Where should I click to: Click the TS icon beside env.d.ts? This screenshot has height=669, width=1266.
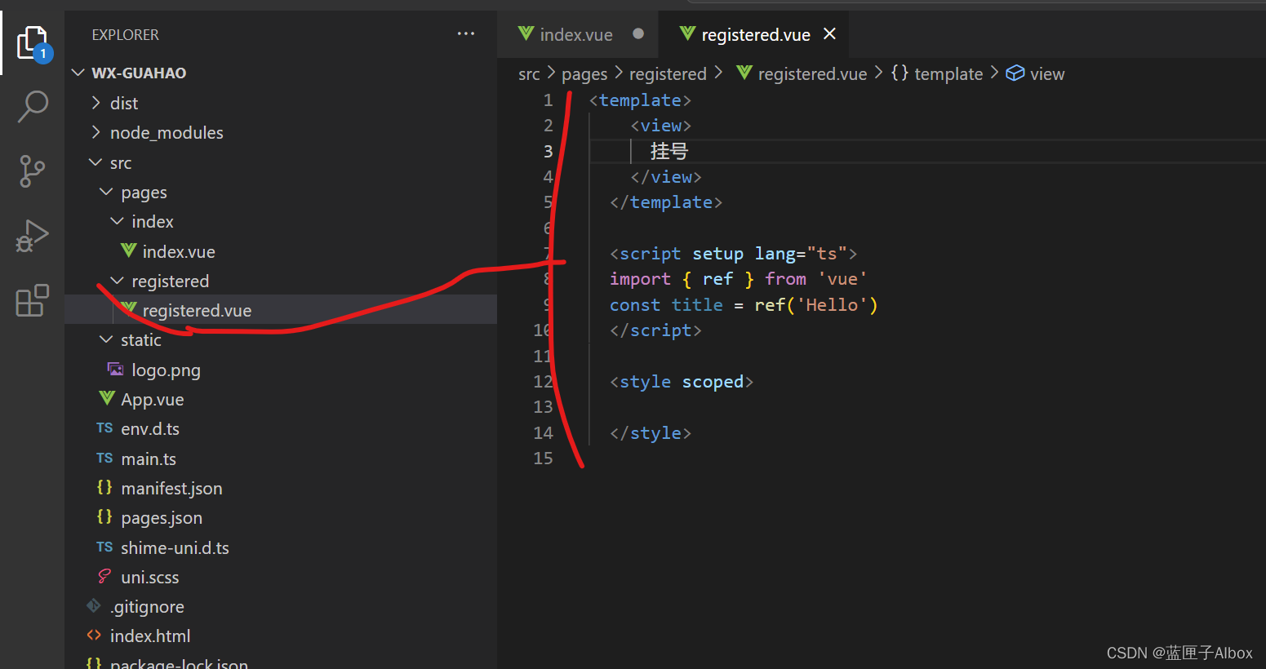pos(104,428)
